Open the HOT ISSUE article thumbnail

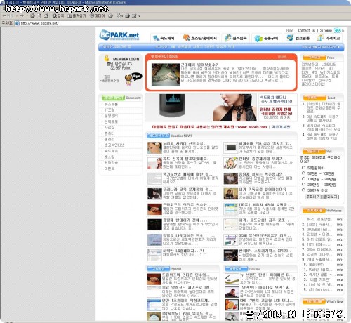tap(166, 74)
